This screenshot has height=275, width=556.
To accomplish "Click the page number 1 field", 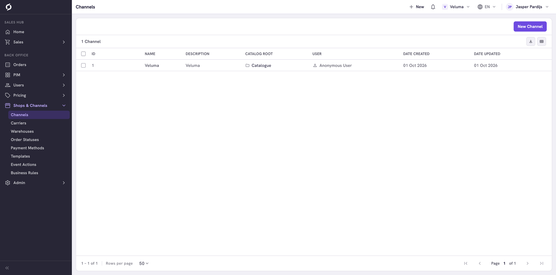I will click(505, 264).
